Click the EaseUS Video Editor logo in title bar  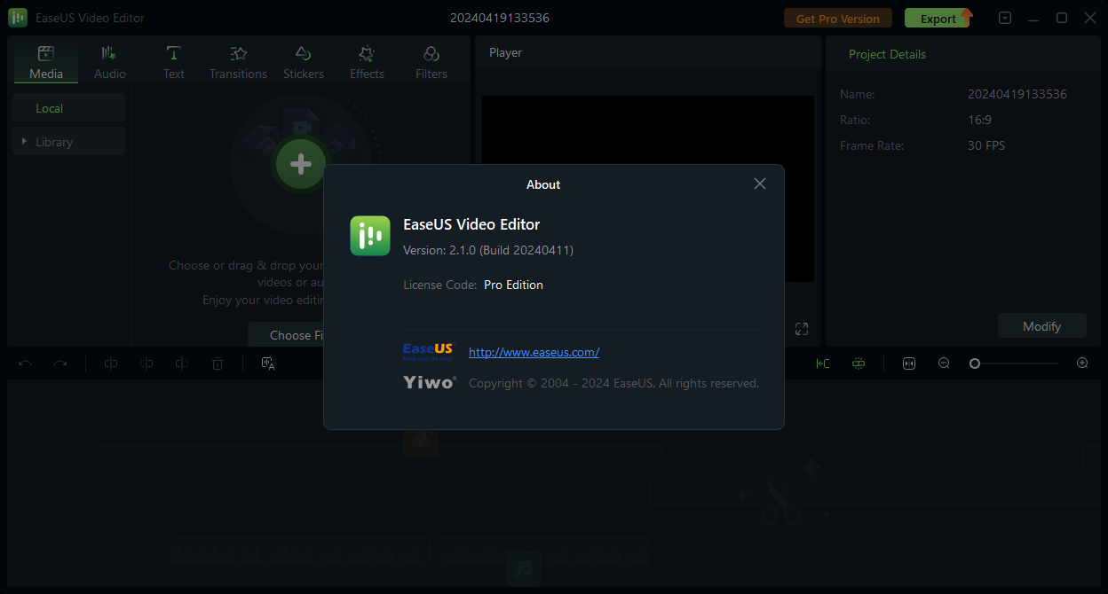coord(18,18)
